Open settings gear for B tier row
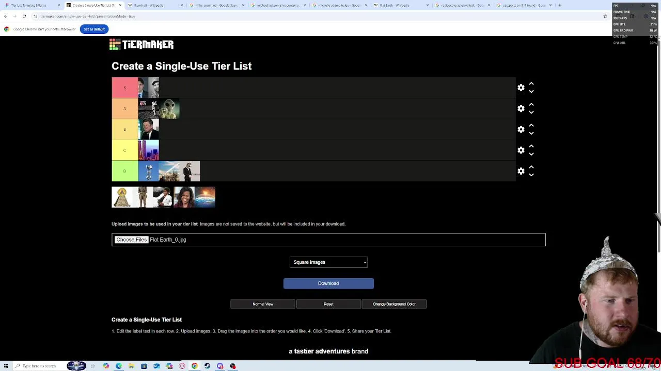Screen dimensions: 661x371 point(521,129)
